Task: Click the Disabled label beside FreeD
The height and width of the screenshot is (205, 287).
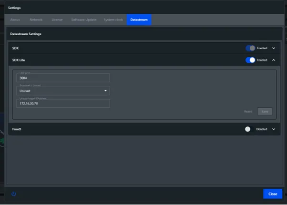Action: point(262,129)
